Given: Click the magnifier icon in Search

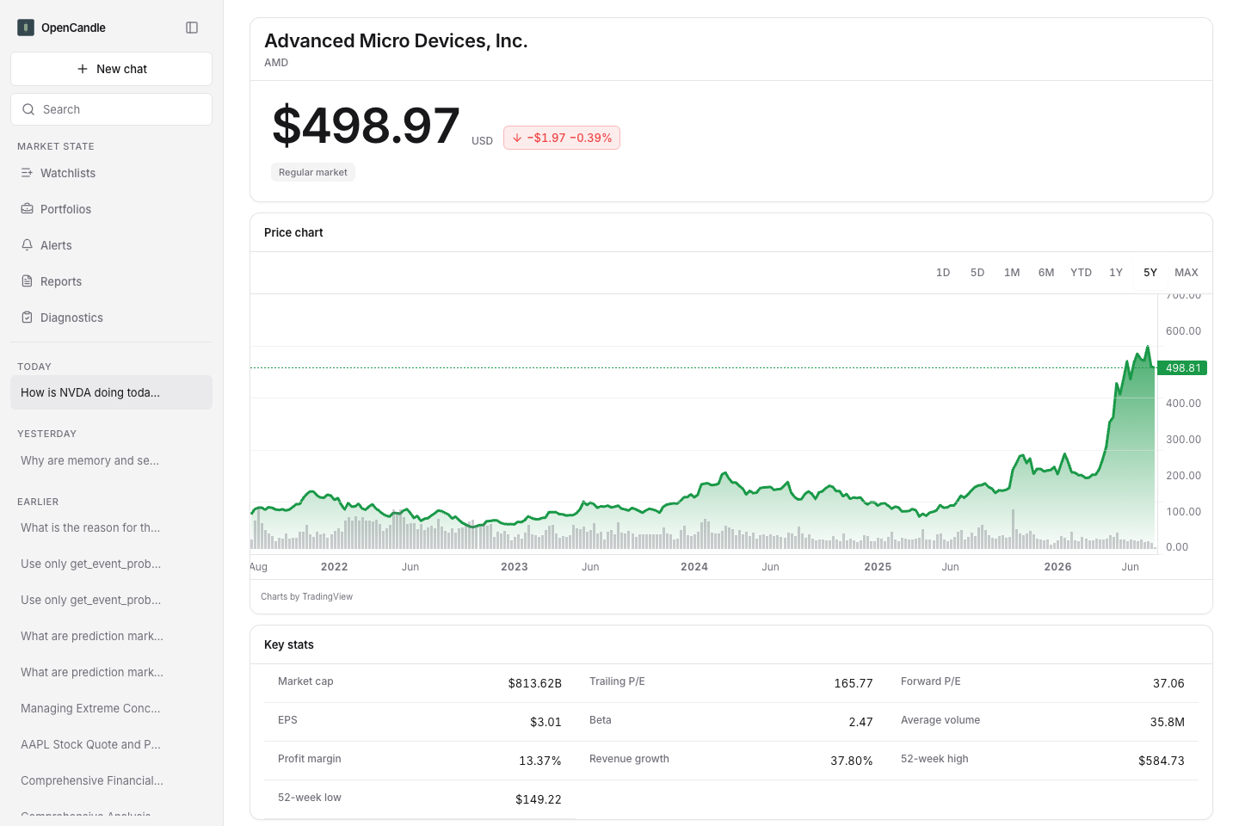Looking at the screenshot, I should coord(28,109).
